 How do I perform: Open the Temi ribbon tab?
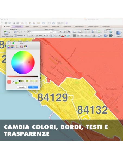[27, 26]
